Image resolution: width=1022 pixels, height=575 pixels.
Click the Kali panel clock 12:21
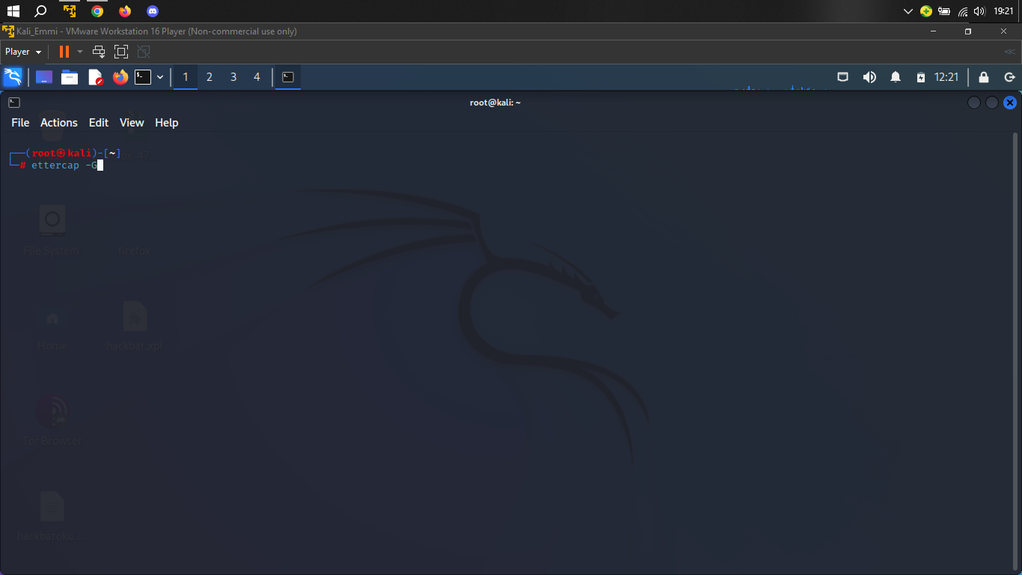coord(946,77)
